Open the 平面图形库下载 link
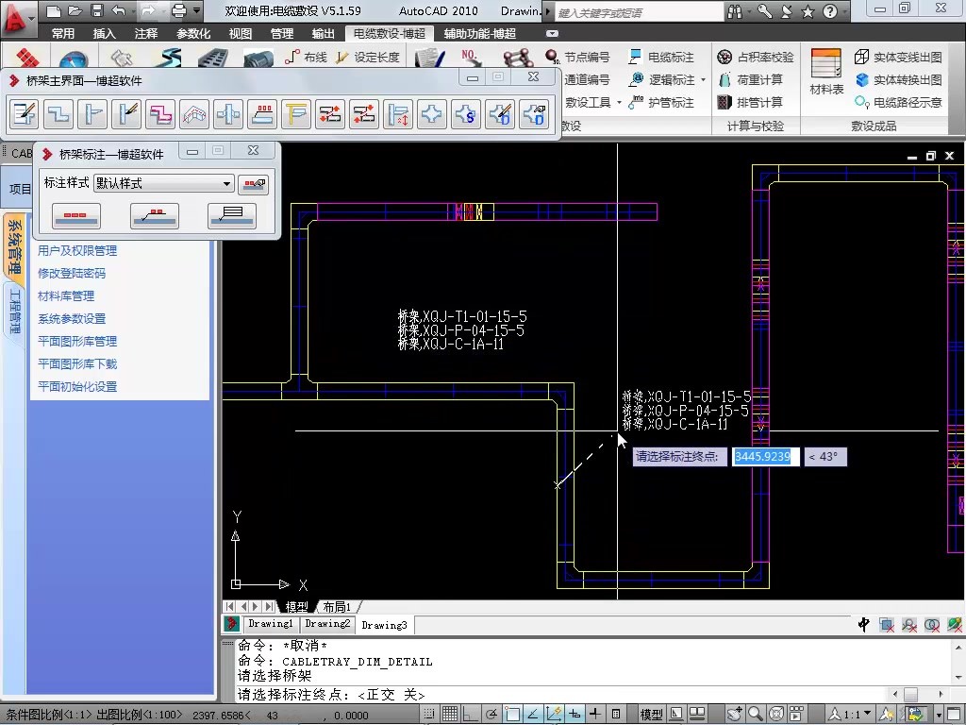Image resolution: width=966 pixels, height=725 pixels. tap(77, 363)
